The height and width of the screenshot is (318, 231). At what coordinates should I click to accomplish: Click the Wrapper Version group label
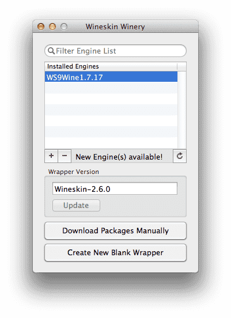(x=74, y=172)
